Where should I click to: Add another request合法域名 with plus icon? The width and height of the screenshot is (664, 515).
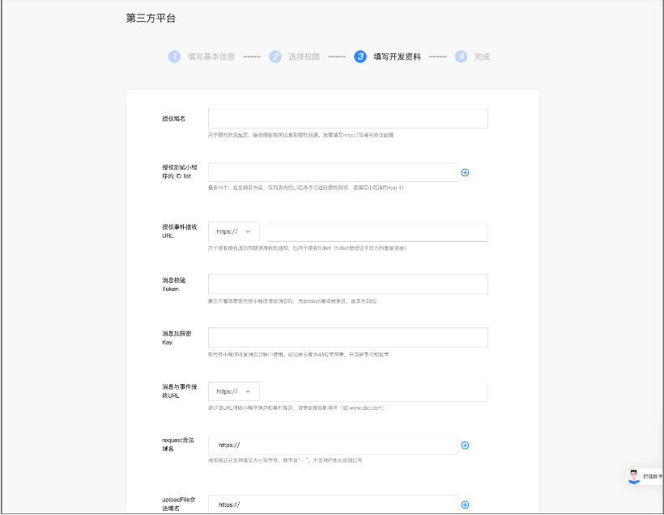465,445
